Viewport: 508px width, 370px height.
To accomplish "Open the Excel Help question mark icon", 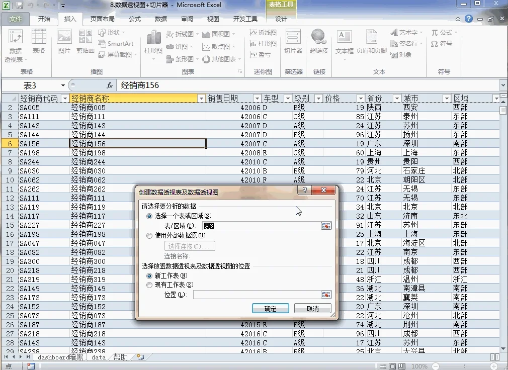I will pos(468,19).
